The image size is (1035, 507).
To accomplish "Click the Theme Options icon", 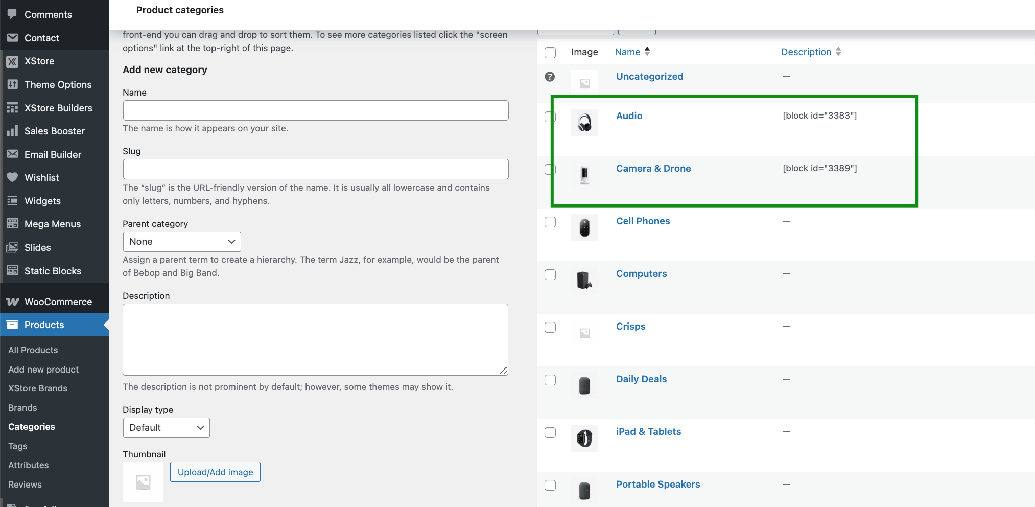I will click(12, 84).
